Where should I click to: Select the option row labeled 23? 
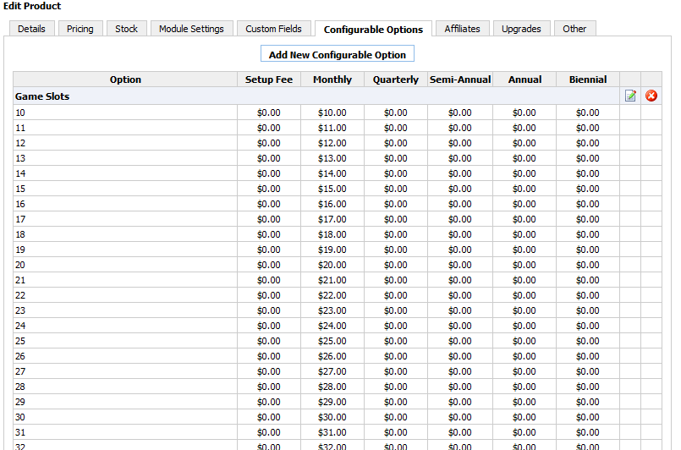click(338, 310)
